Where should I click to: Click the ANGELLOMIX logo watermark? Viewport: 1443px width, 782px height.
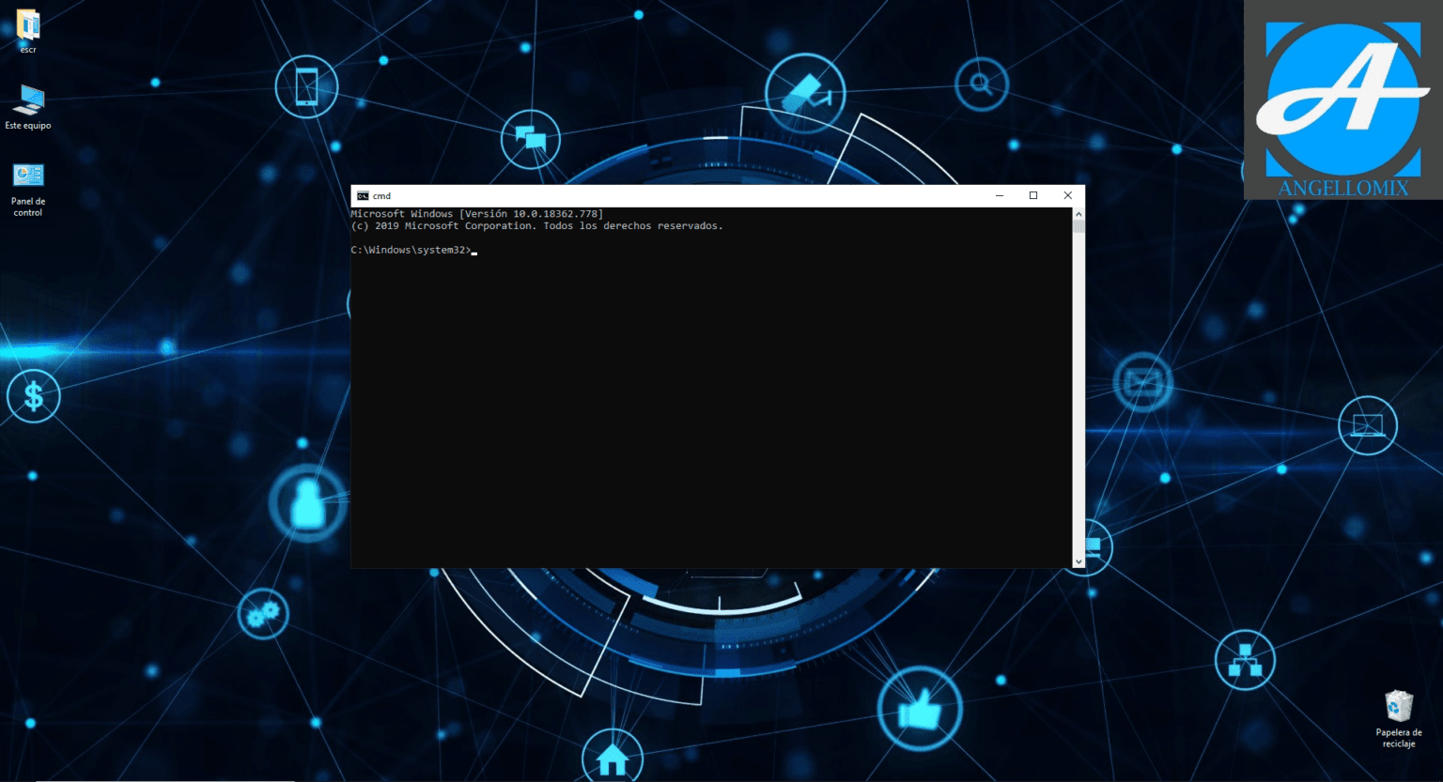point(1342,99)
